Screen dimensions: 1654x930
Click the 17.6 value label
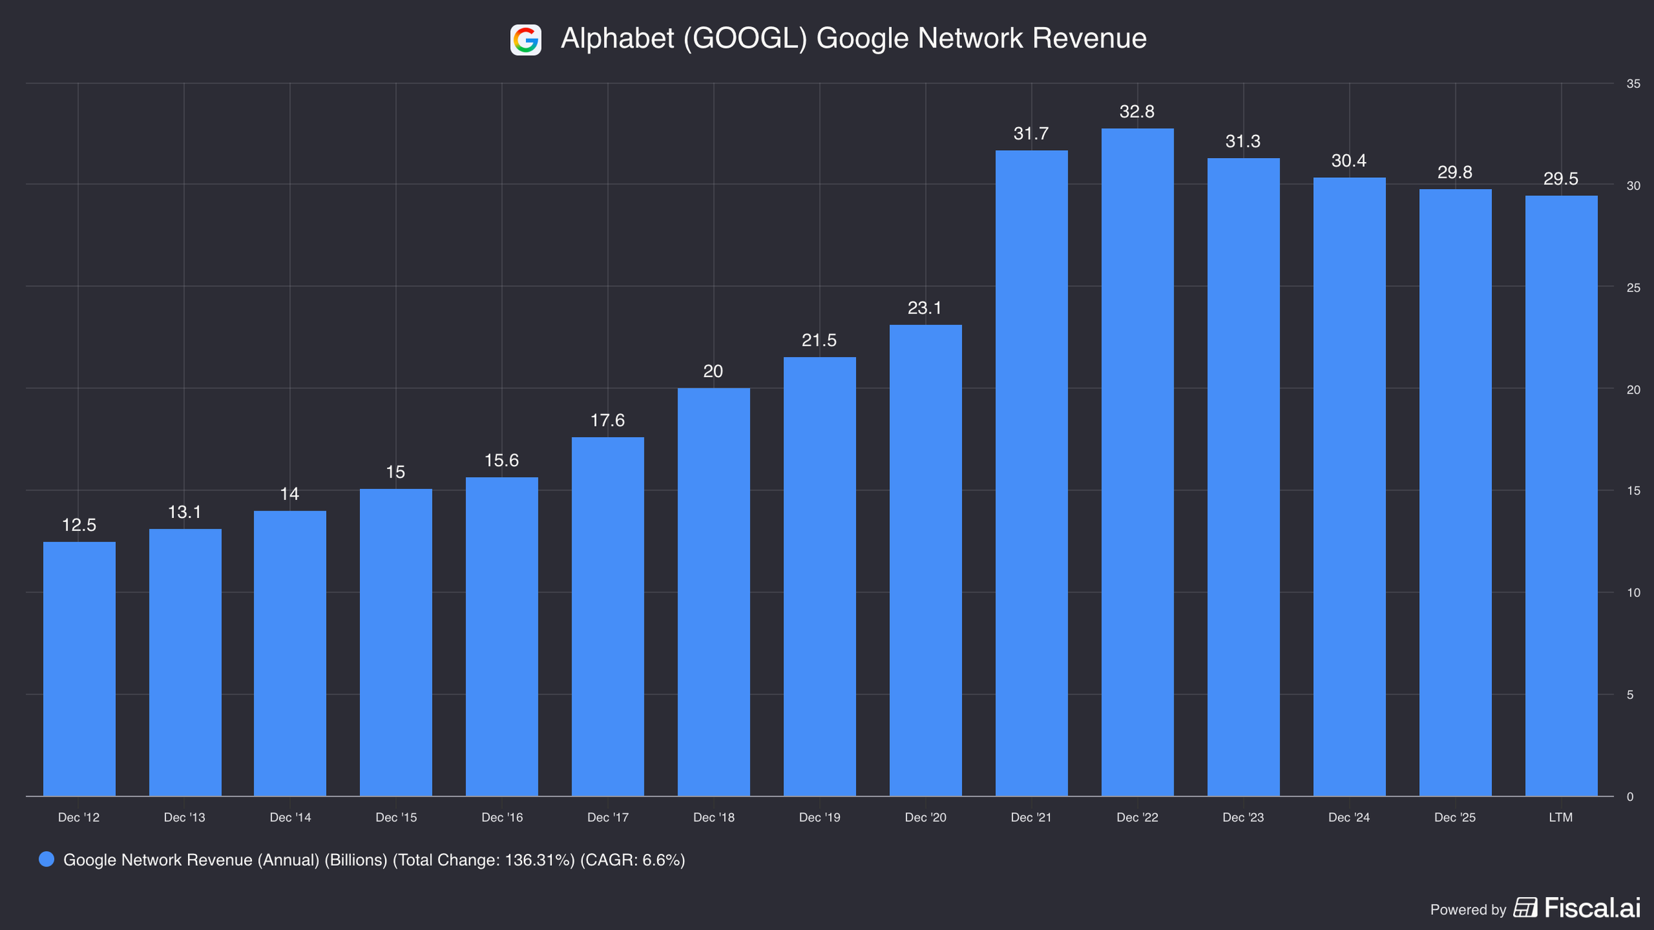pos(607,420)
